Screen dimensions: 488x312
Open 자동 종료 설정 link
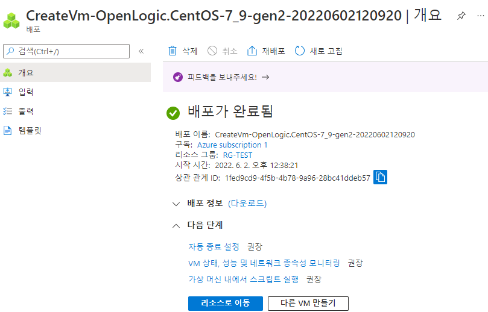214,247
